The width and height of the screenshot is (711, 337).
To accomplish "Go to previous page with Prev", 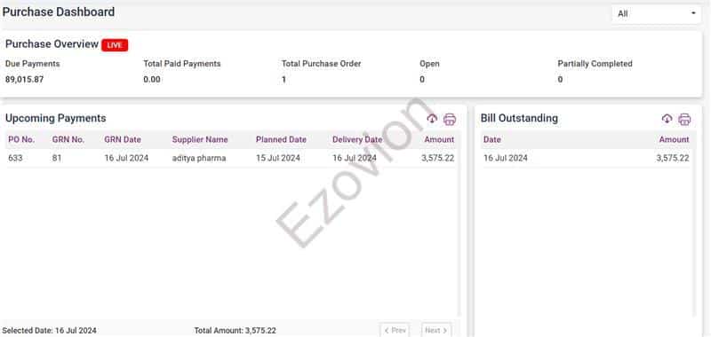I will pos(395,331).
